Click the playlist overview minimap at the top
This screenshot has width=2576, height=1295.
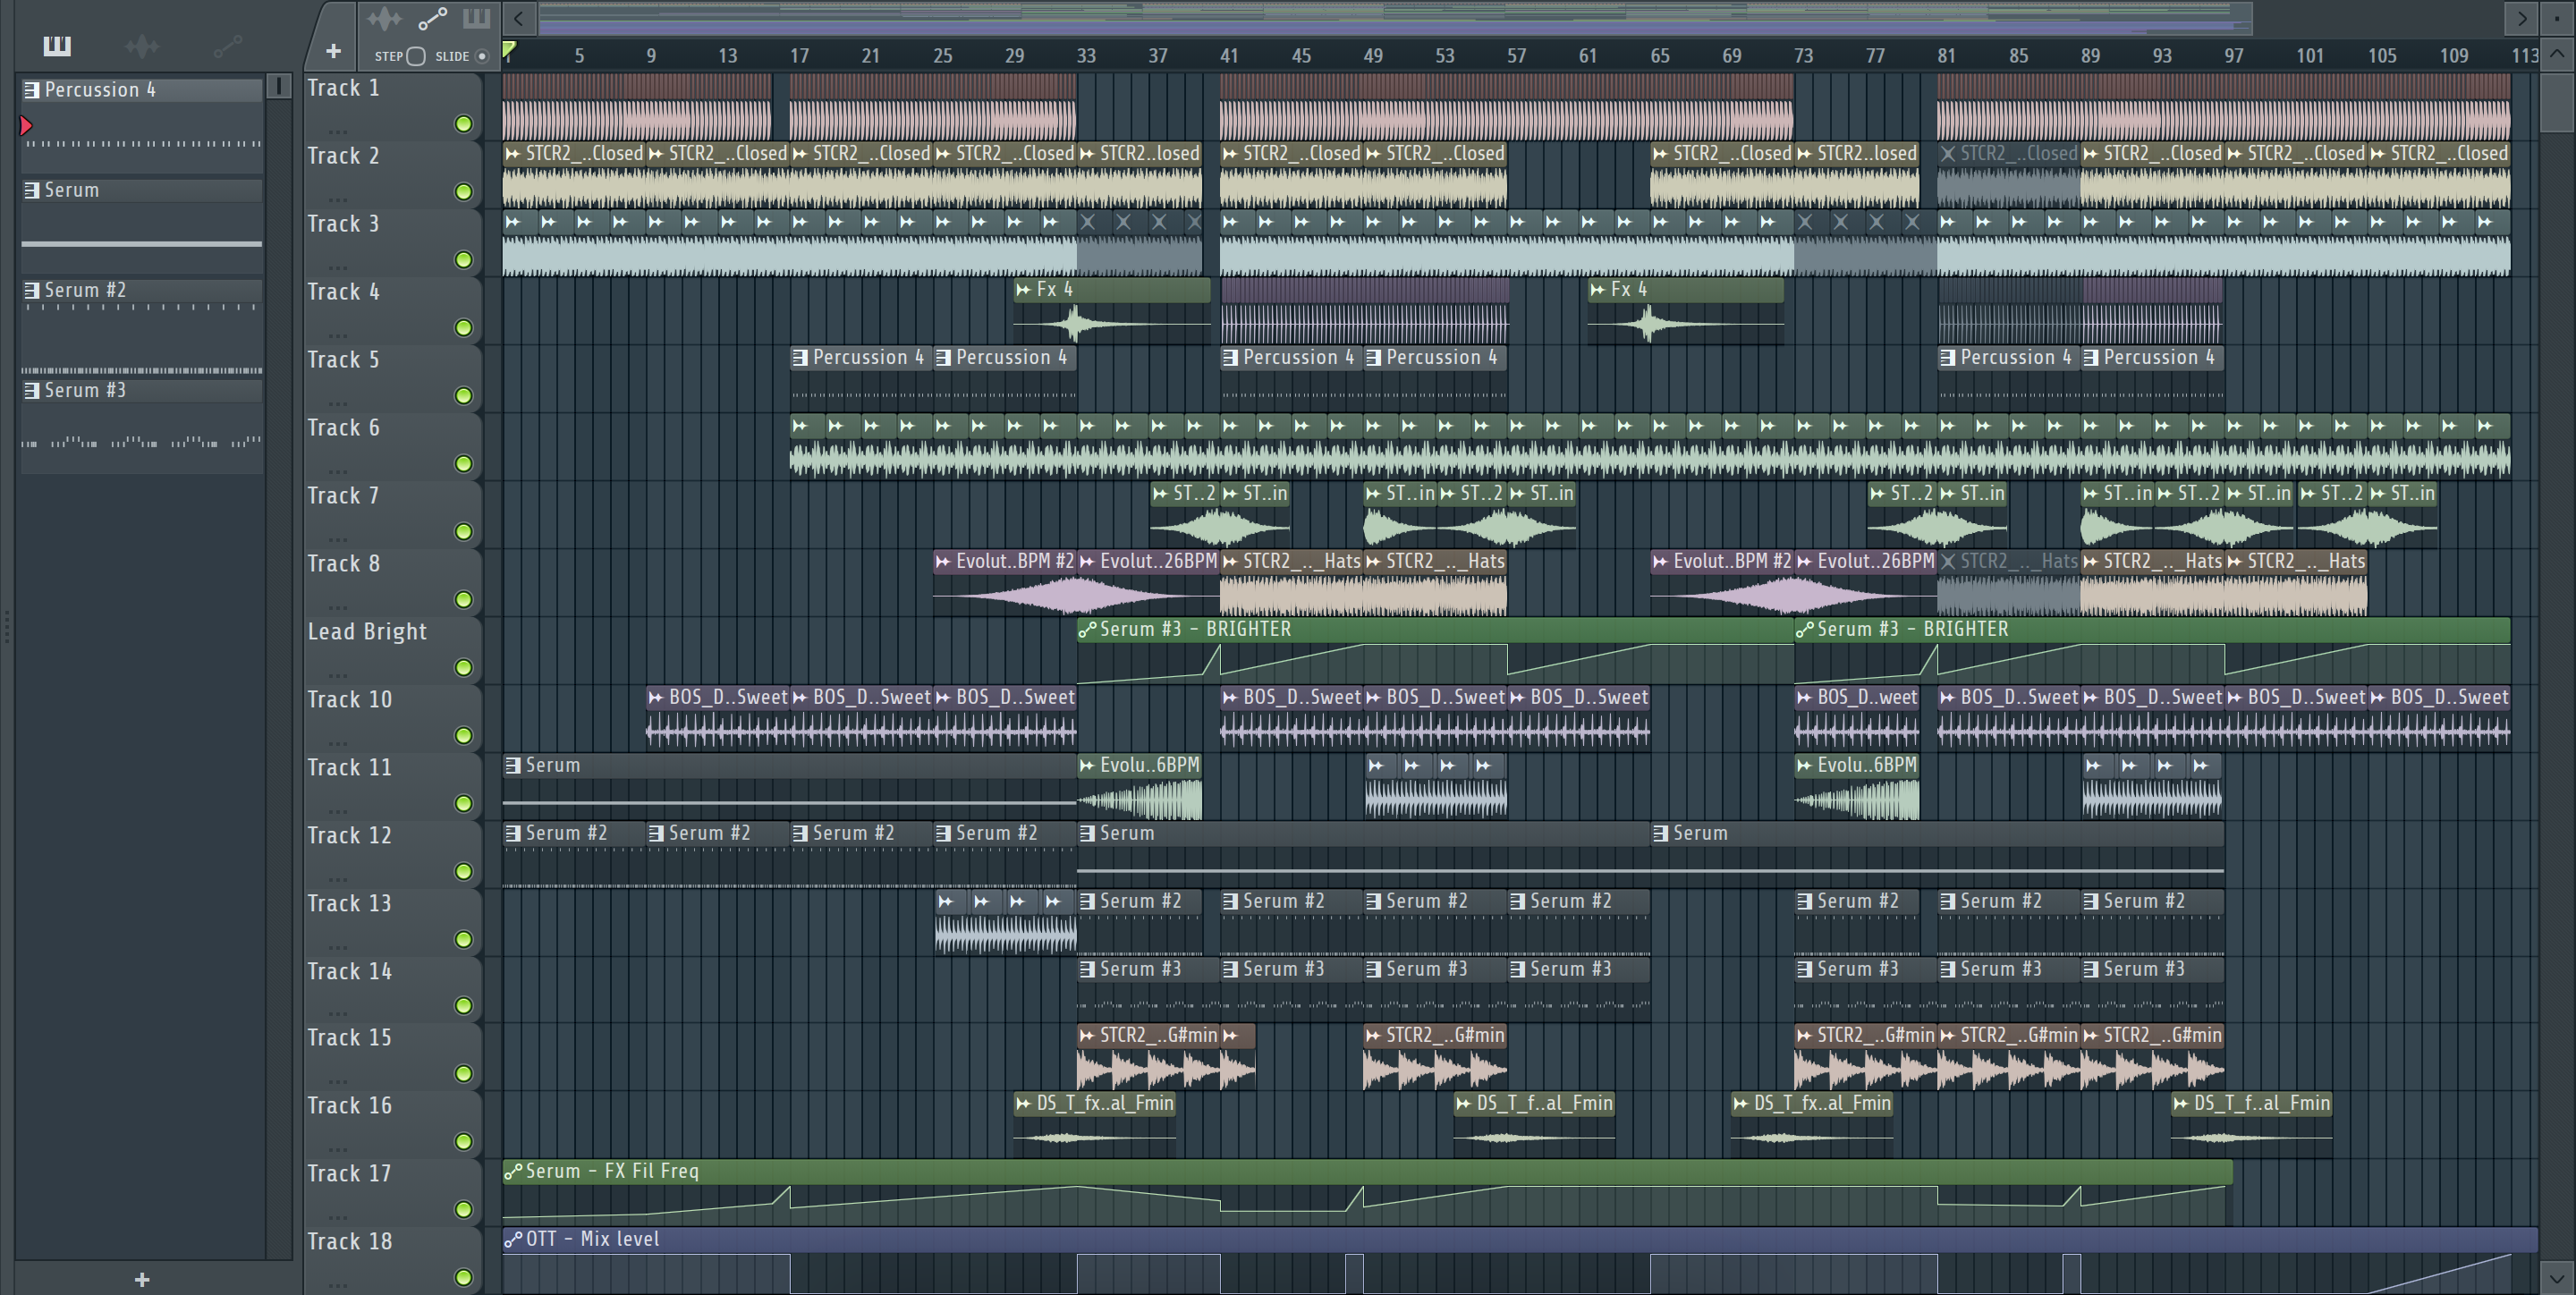(x=1396, y=18)
